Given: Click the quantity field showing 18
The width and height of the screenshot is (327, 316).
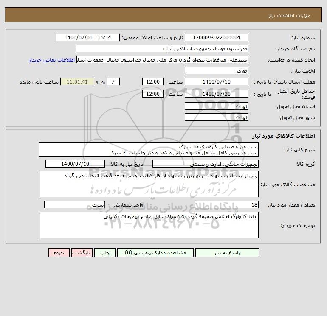Looking at the screenshot, I should point(227,204).
